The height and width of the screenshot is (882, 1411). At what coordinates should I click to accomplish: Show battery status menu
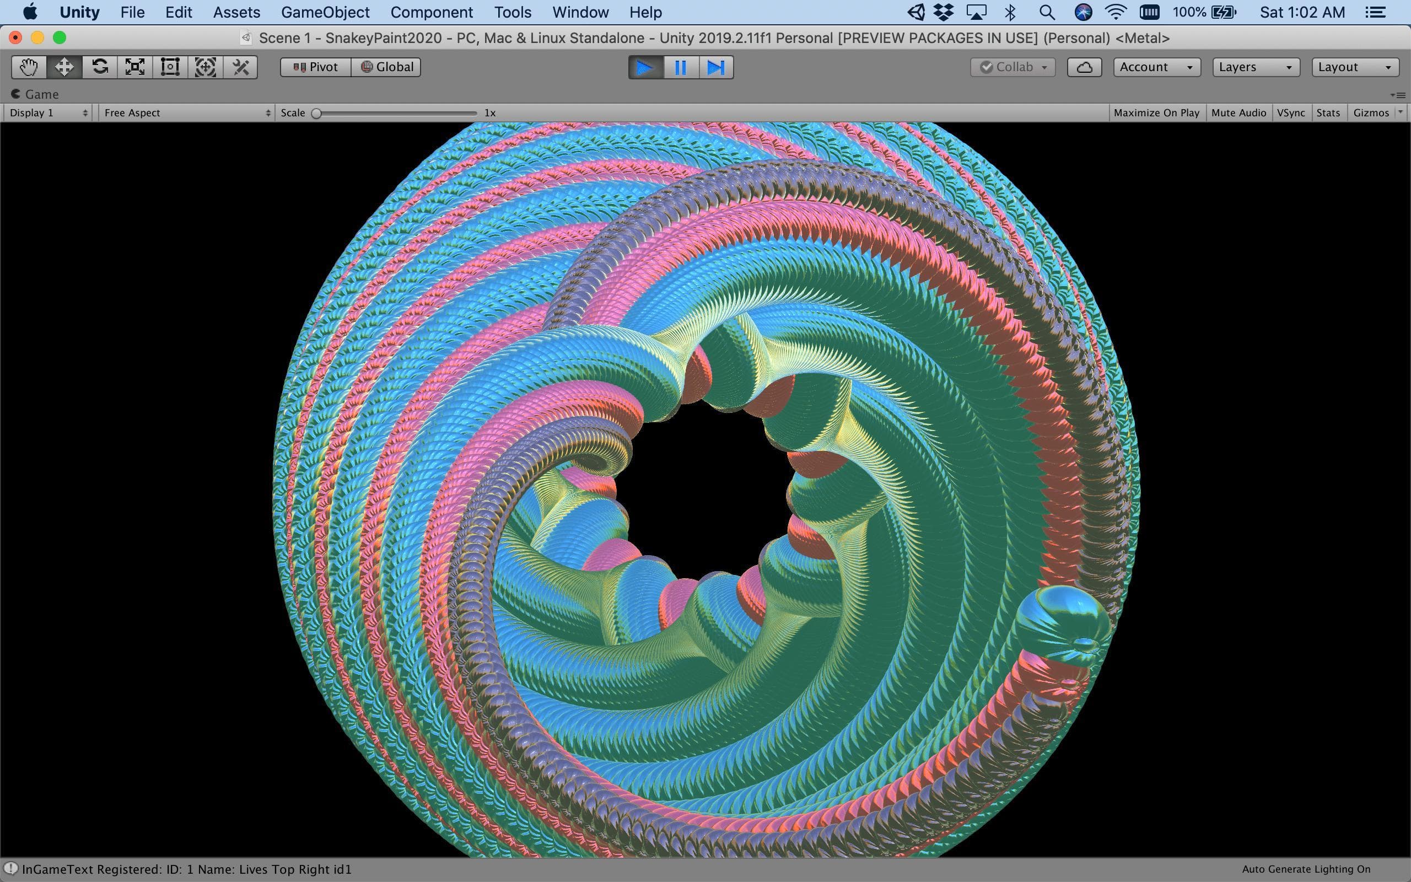(1204, 12)
